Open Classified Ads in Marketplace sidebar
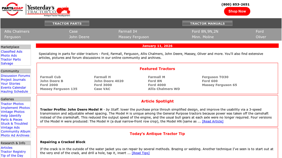This screenshot has height=158, width=282. pos(12,52)
